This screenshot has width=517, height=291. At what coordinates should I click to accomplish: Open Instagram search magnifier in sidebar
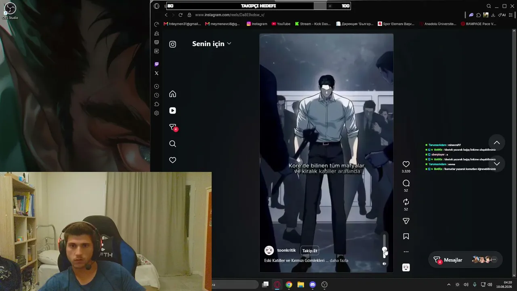(x=172, y=144)
